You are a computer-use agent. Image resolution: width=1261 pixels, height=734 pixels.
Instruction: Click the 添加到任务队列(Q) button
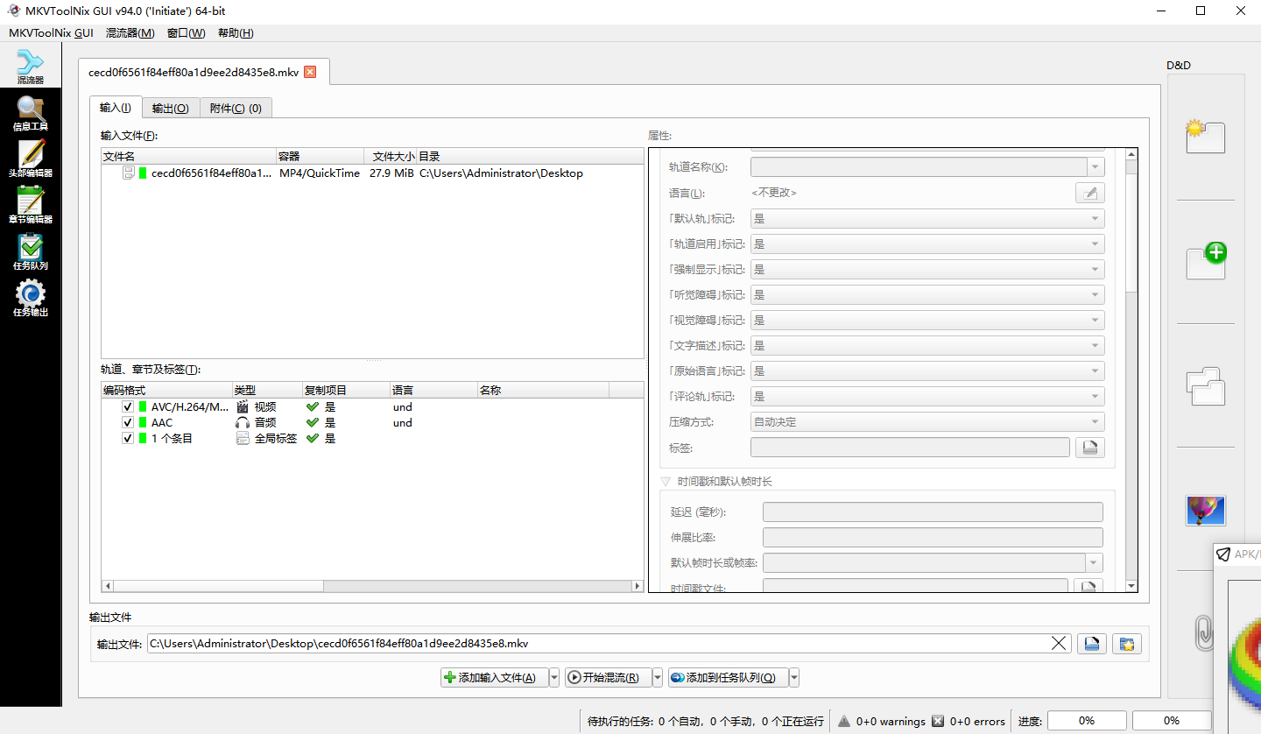point(729,678)
